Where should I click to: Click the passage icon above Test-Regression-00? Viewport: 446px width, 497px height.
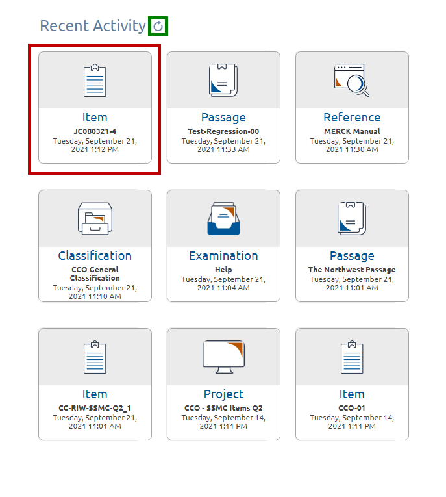point(223,81)
